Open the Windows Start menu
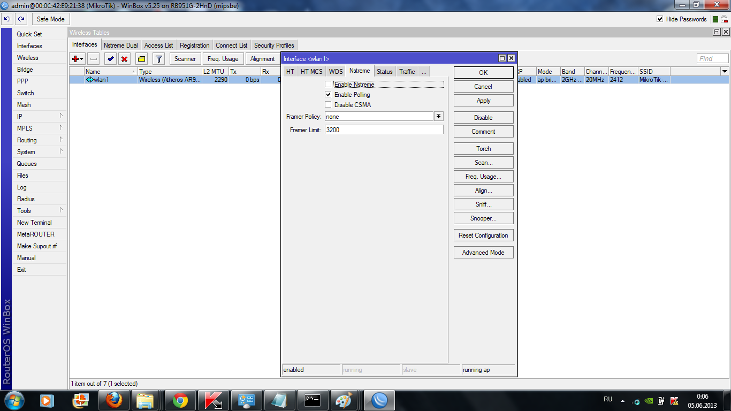Screen dimensions: 731x411 [x=14, y=400]
